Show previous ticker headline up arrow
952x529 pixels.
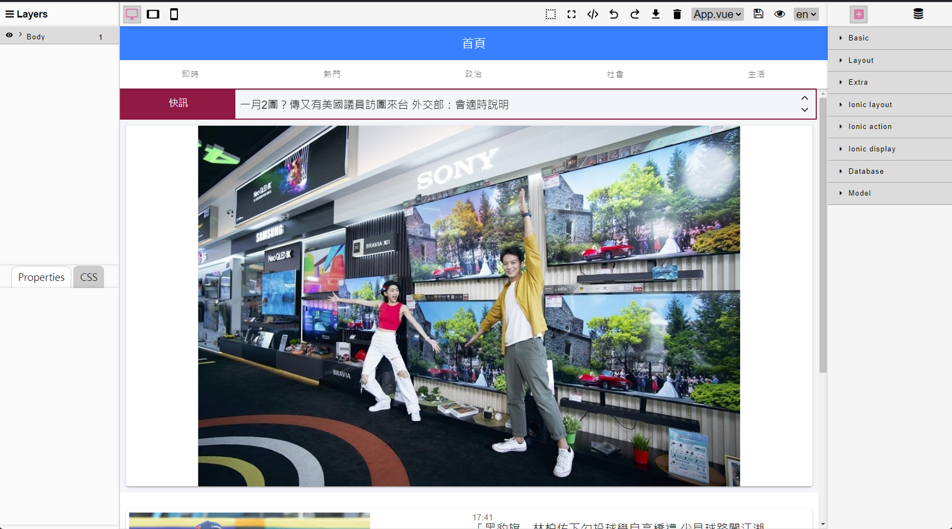click(x=805, y=98)
